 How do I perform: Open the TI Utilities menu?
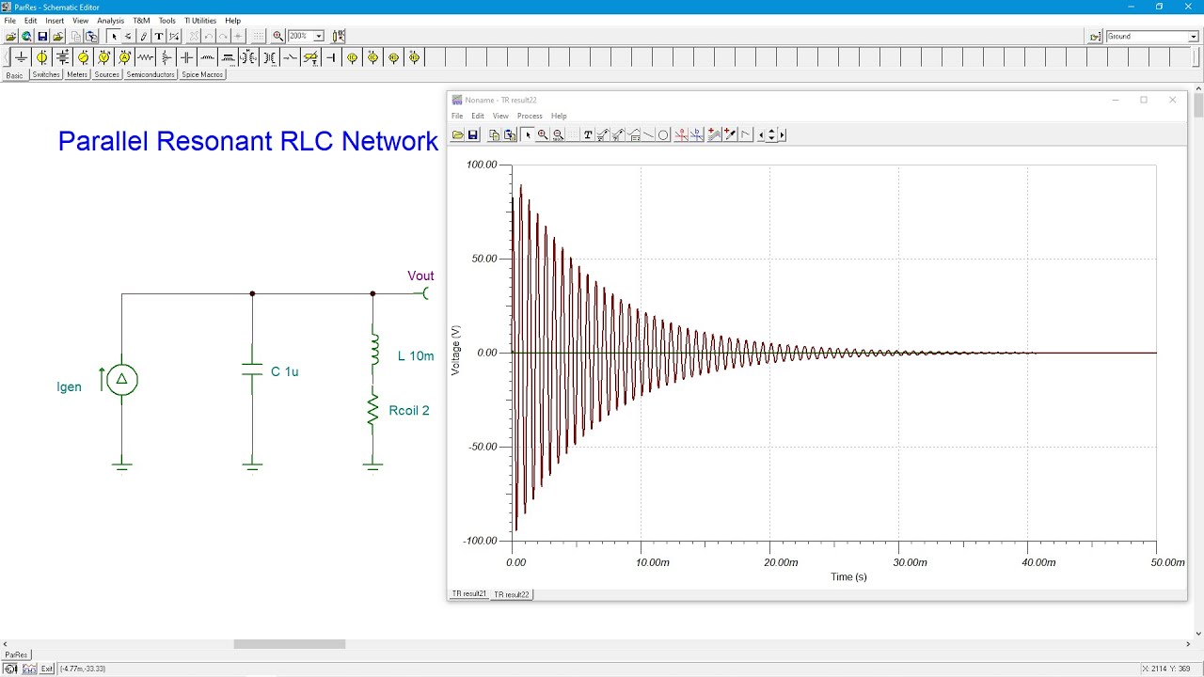point(199,20)
